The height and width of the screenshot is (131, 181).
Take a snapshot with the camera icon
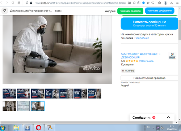139,3
